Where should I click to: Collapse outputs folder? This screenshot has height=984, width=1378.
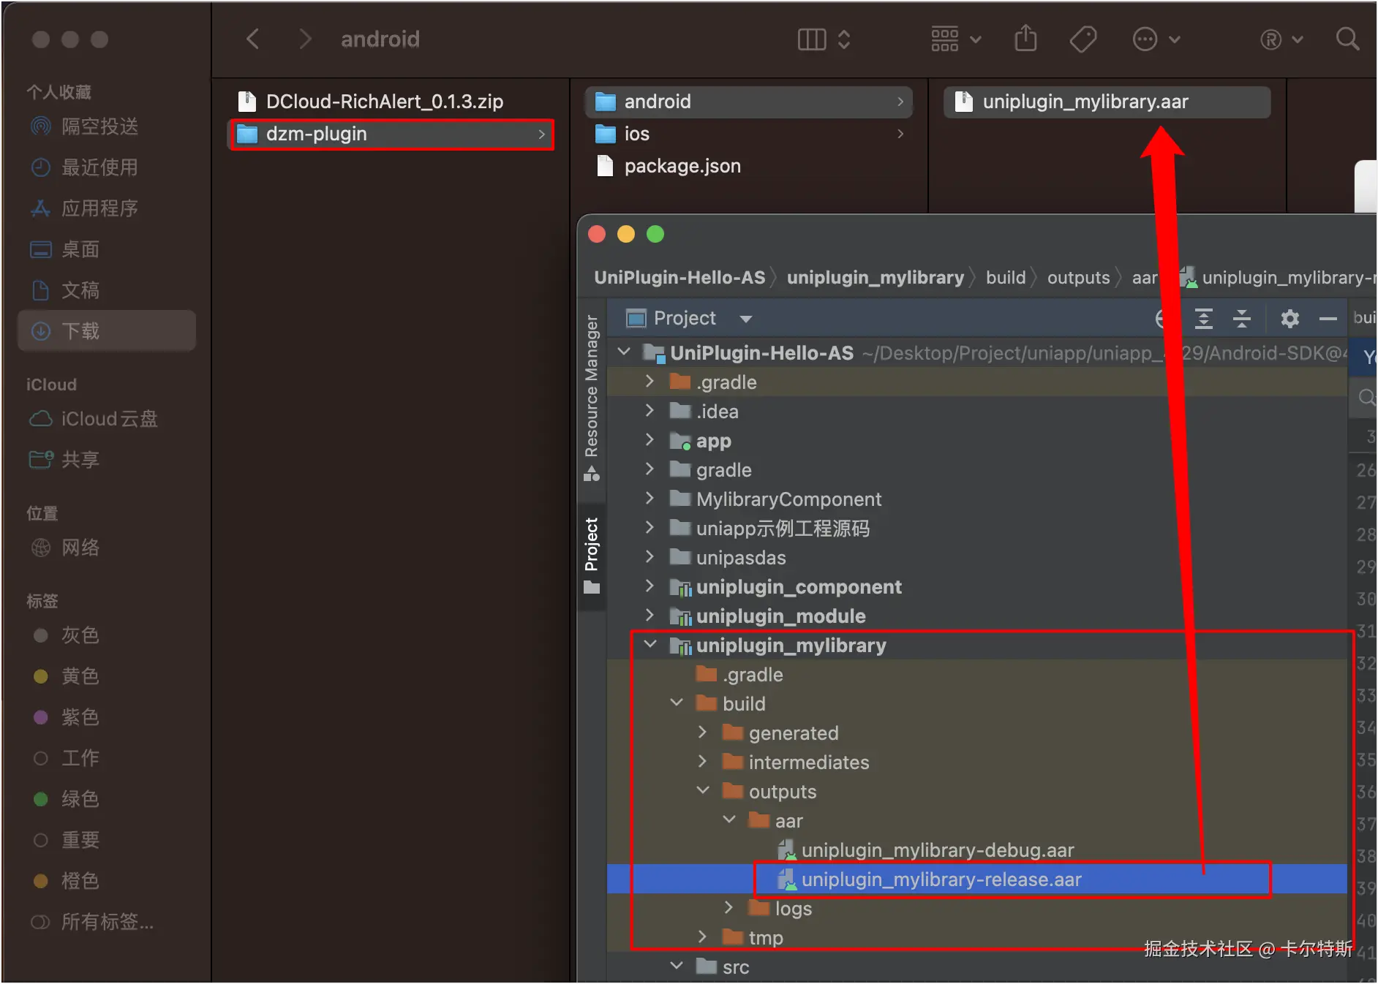(x=703, y=791)
